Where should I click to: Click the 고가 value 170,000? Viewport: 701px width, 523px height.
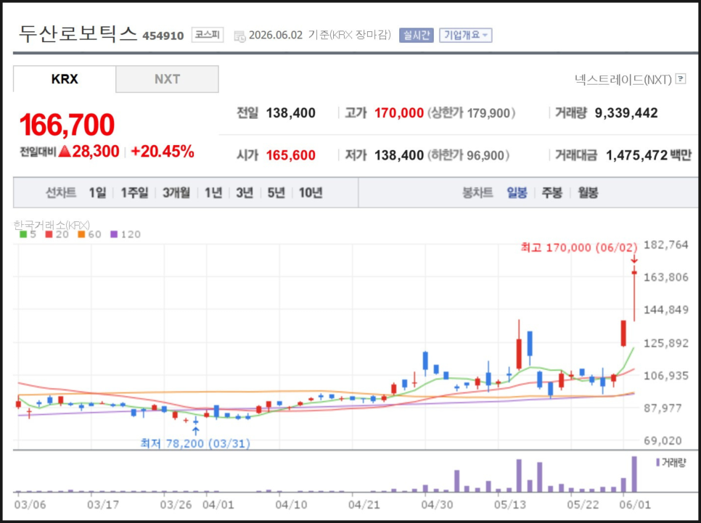[x=399, y=113]
